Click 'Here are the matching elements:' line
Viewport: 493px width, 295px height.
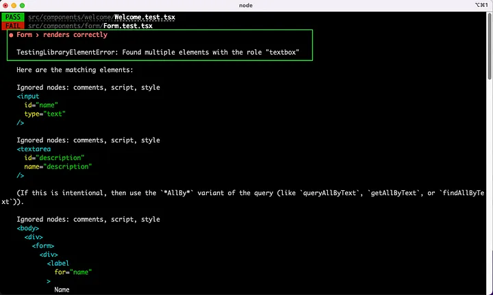(x=75, y=70)
